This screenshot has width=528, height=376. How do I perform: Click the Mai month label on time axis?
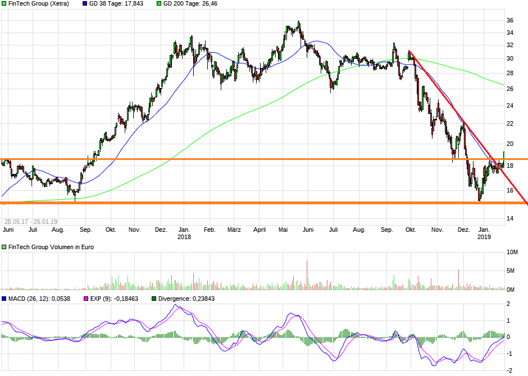283,230
